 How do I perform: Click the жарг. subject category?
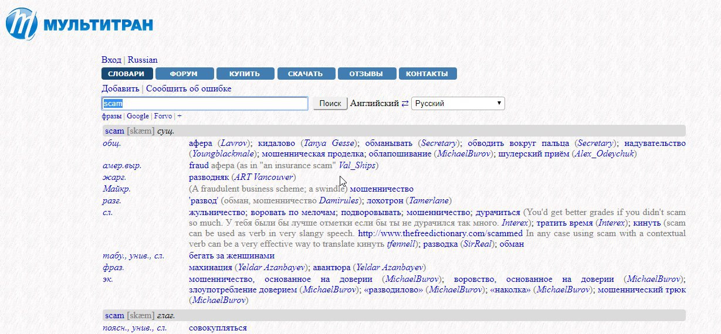pyautogui.click(x=113, y=177)
